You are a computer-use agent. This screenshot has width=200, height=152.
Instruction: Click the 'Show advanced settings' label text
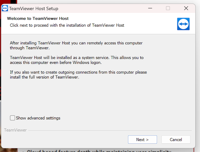click(38, 118)
